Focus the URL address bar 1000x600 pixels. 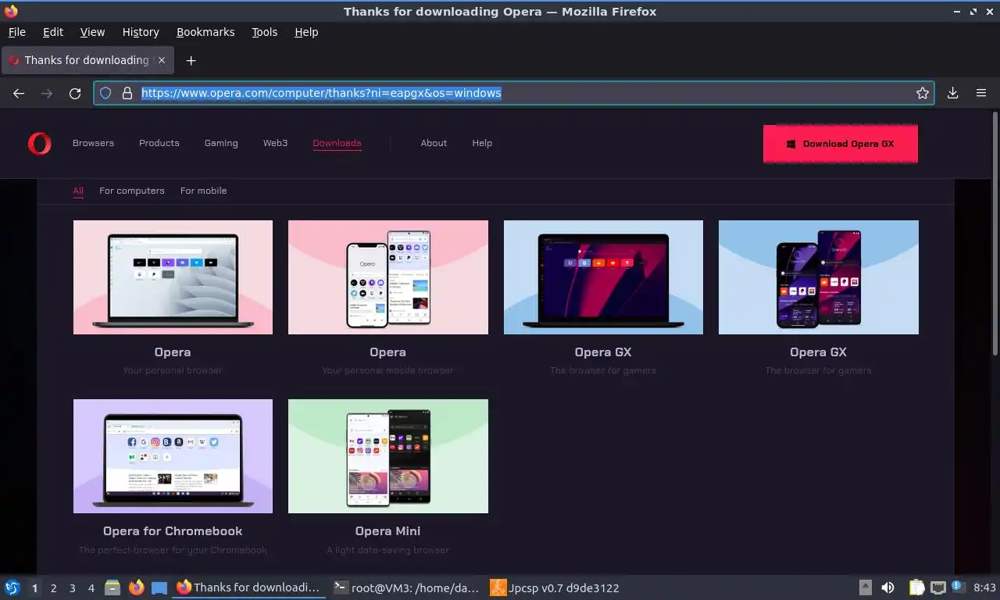516,93
